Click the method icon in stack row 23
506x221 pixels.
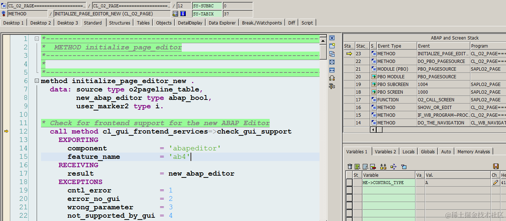(x=374, y=53)
